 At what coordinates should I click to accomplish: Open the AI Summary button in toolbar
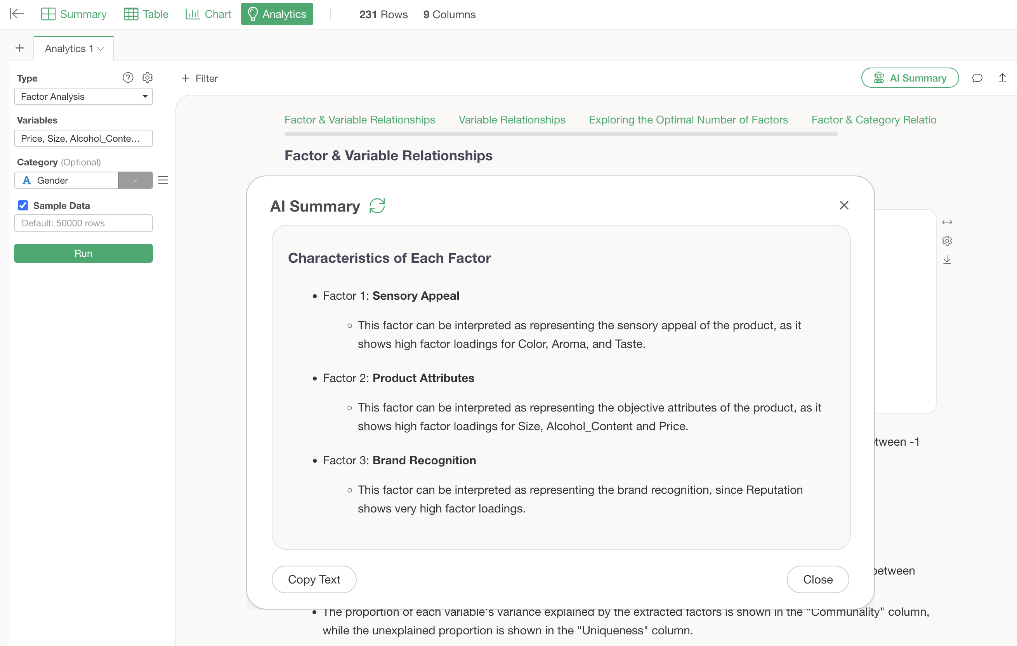coord(910,78)
